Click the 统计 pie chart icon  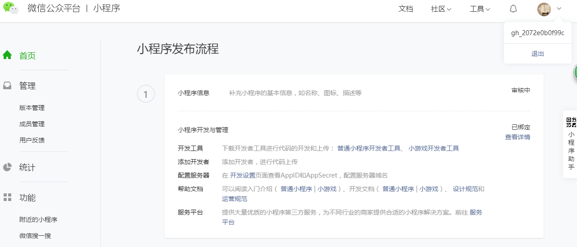click(x=7, y=167)
